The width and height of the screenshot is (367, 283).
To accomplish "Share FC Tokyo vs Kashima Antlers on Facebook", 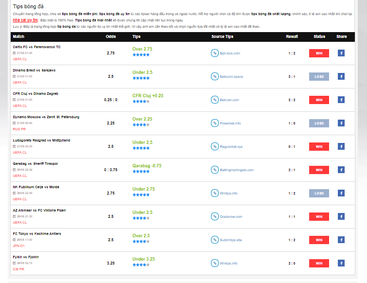I will pyautogui.click(x=341, y=240).
